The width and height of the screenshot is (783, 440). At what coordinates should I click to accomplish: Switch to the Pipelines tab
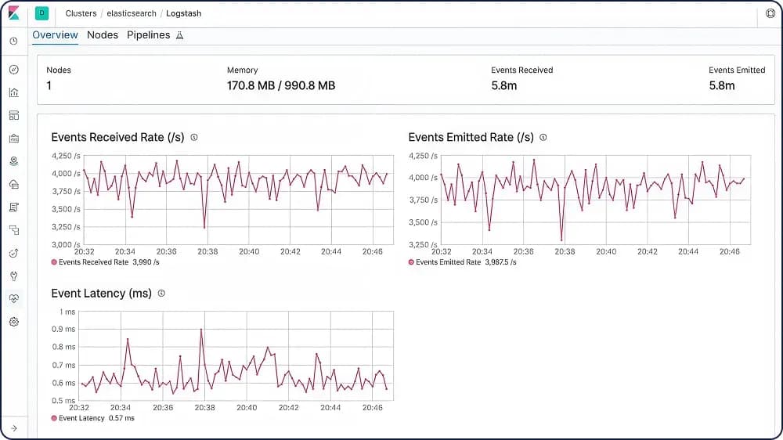pos(149,35)
